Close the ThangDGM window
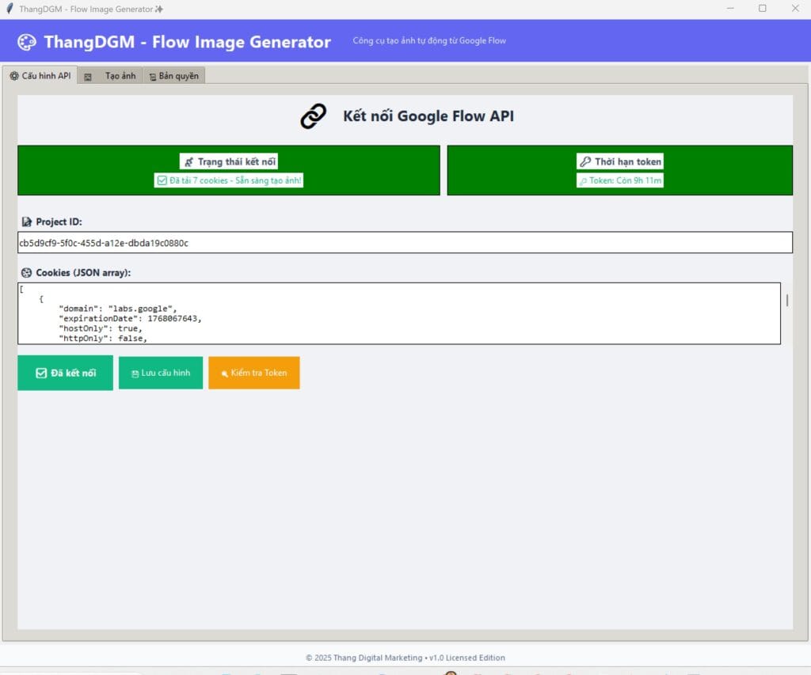Viewport: 811px width, 675px height. point(795,8)
